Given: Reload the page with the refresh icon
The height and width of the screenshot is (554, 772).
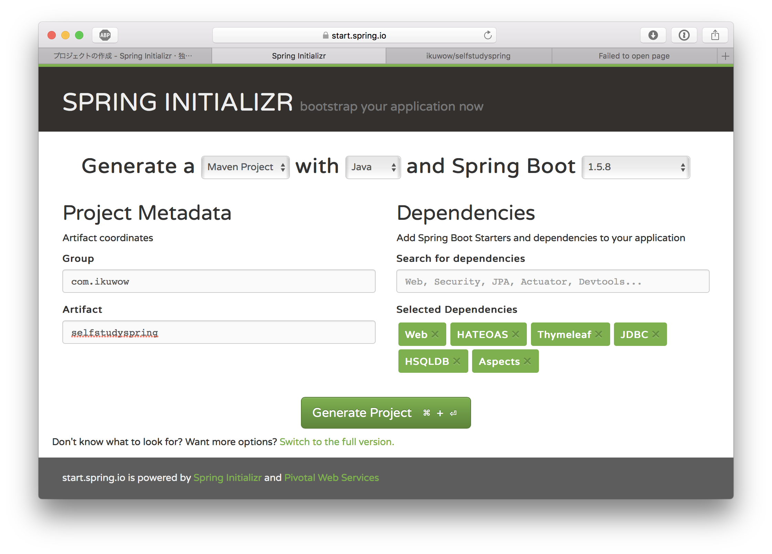Looking at the screenshot, I should 488,35.
